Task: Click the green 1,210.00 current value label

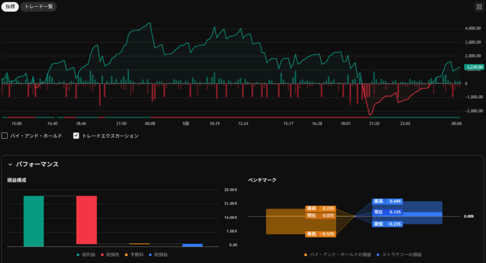Action: coord(474,67)
